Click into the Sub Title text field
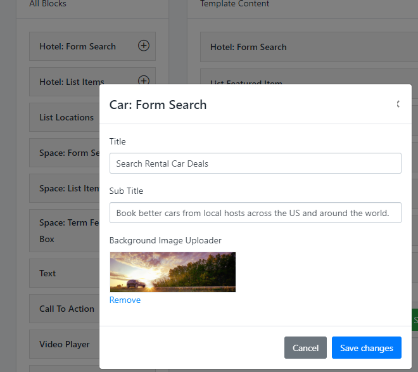 click(x=255, y=213)
